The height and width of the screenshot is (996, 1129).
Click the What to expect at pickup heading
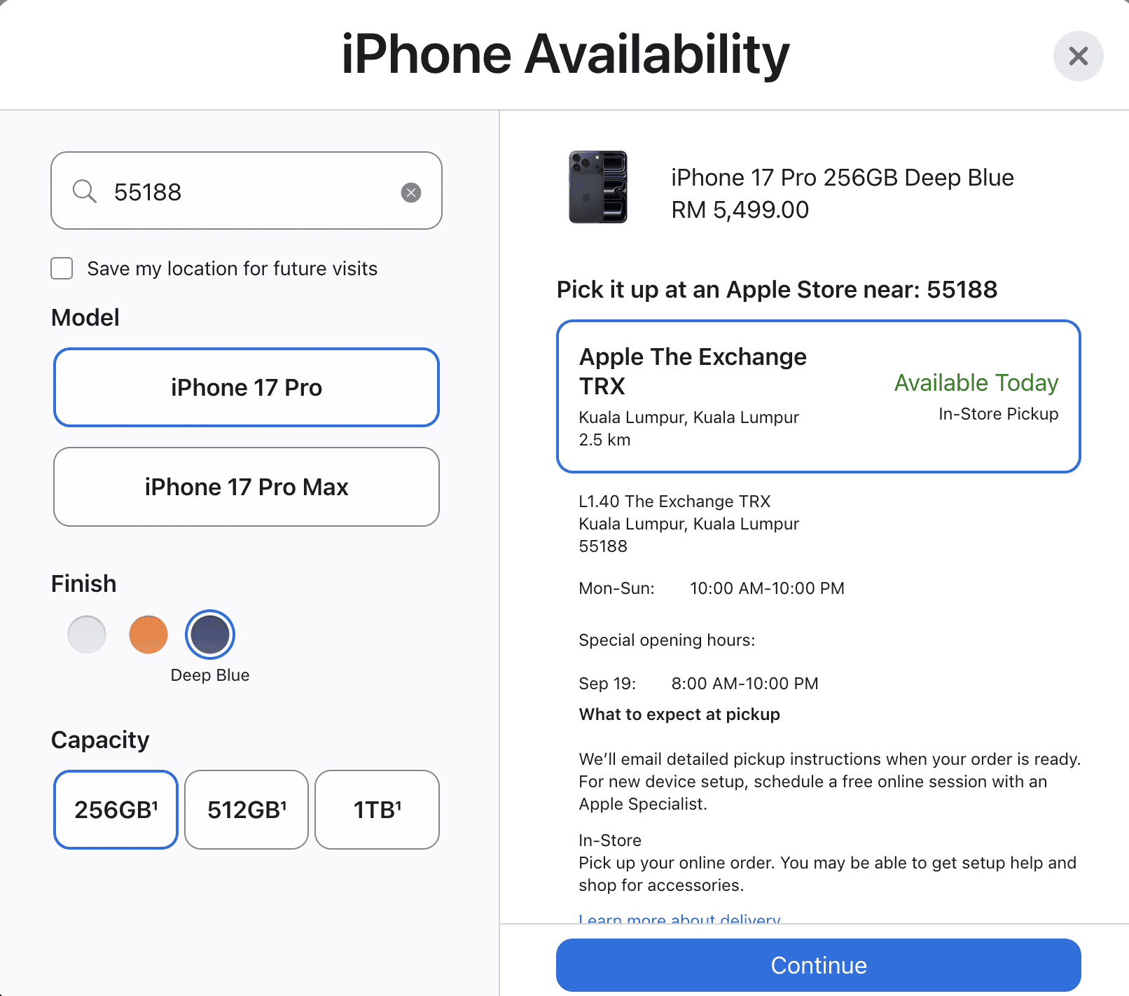(679, 714)
